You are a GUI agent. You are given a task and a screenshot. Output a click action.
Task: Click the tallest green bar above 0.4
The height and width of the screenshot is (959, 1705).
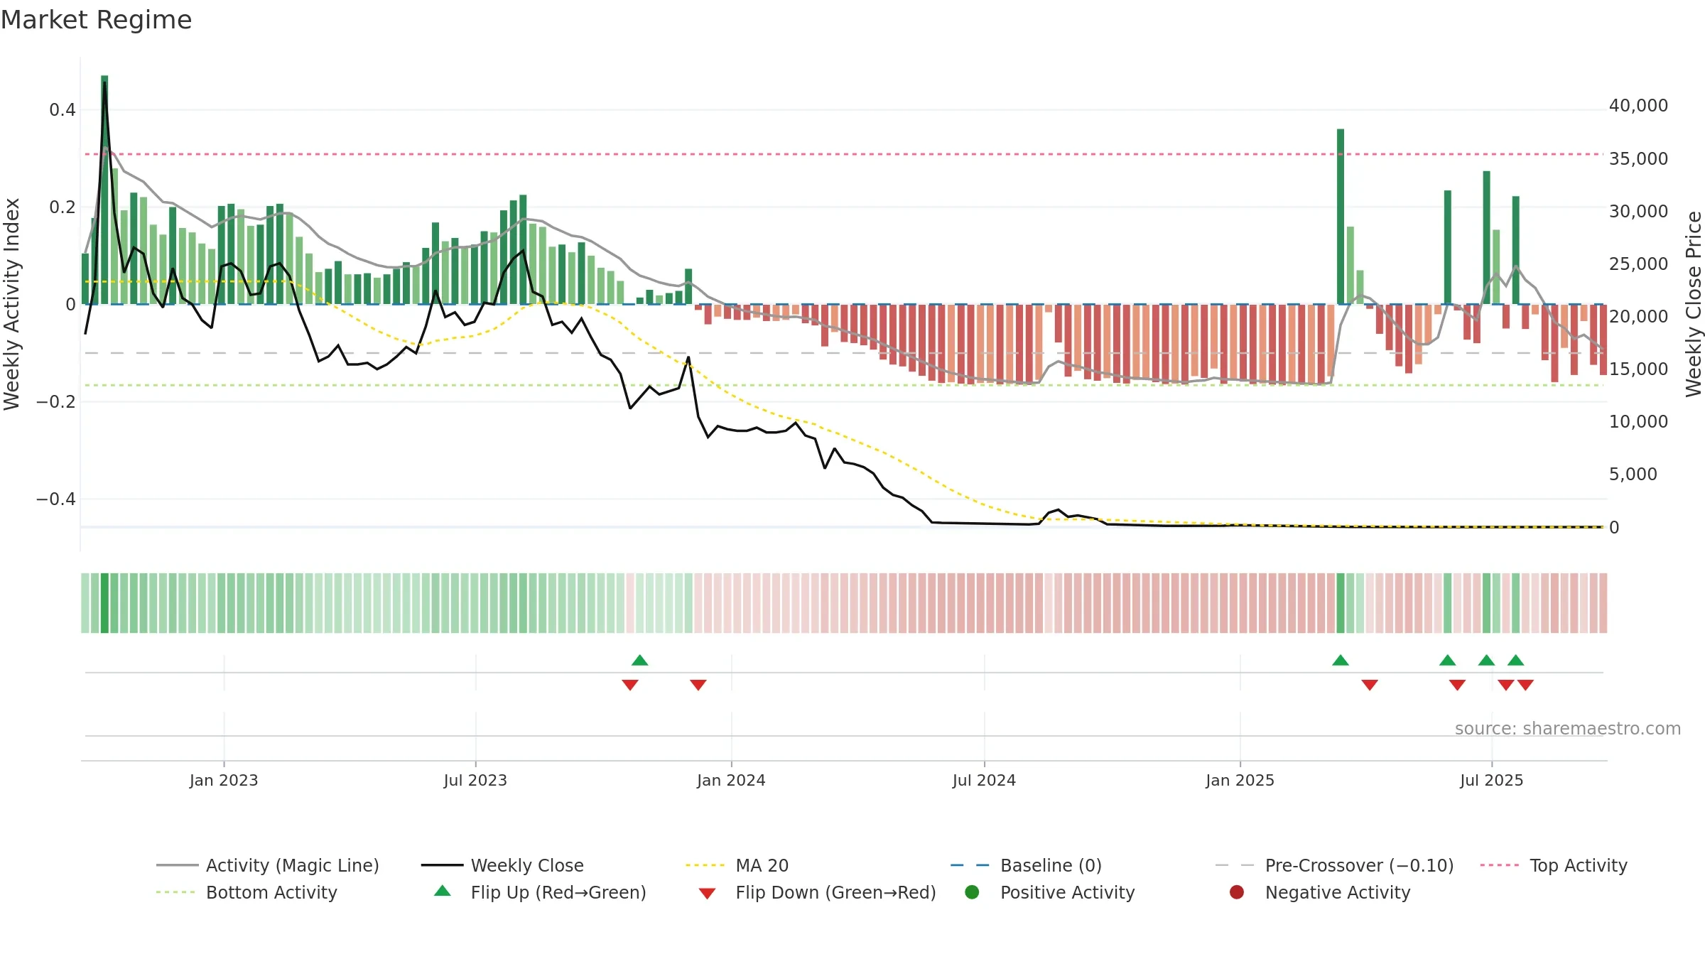click(104, 190)
